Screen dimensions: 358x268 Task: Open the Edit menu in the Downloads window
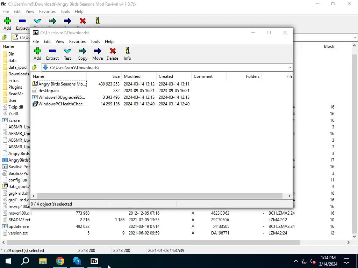(x=47, y=42)
